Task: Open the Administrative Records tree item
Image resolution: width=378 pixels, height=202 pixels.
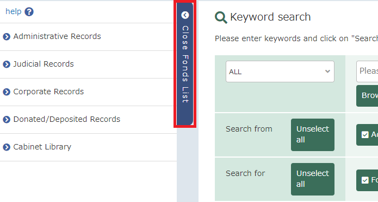Action: 57,36
